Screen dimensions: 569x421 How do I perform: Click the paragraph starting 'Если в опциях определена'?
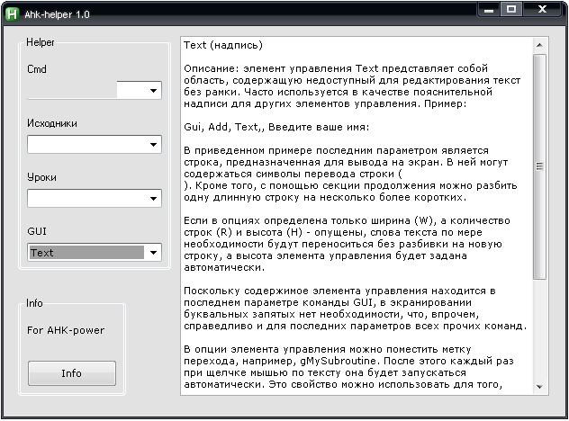coord(347,244)
